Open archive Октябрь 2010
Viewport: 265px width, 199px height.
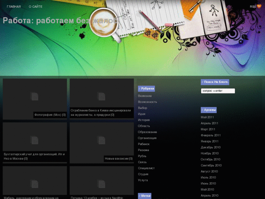pyautogui.click(x=210, y=159)
